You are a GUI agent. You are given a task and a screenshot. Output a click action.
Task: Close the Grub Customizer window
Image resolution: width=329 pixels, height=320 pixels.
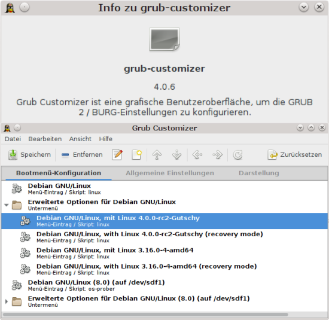pos(322,127)
